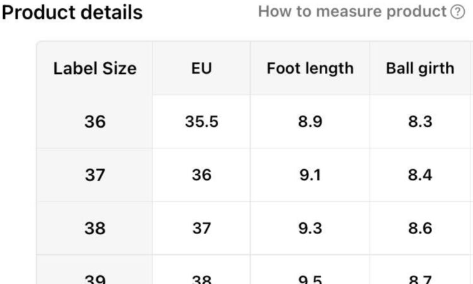Click the EU column header
This screenshot has width=473, height=284.
[x=202, y=68]
